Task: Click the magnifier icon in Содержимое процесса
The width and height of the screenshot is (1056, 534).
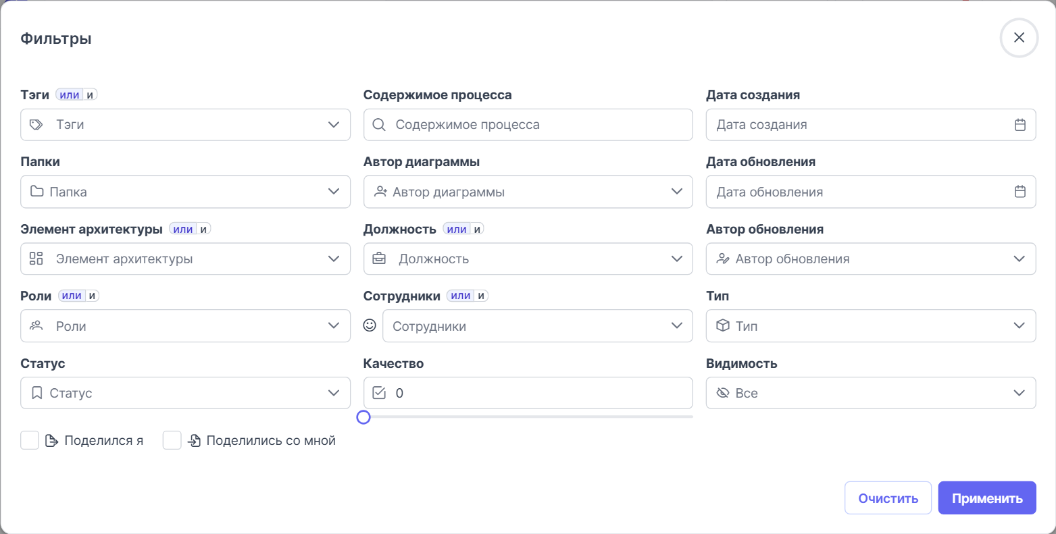Action: pyautogui.click(x=379, y=125)
